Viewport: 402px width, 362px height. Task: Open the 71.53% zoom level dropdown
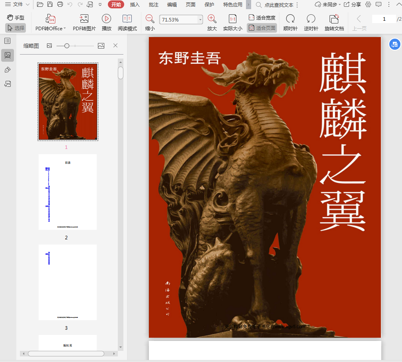(x=200, y=20)
